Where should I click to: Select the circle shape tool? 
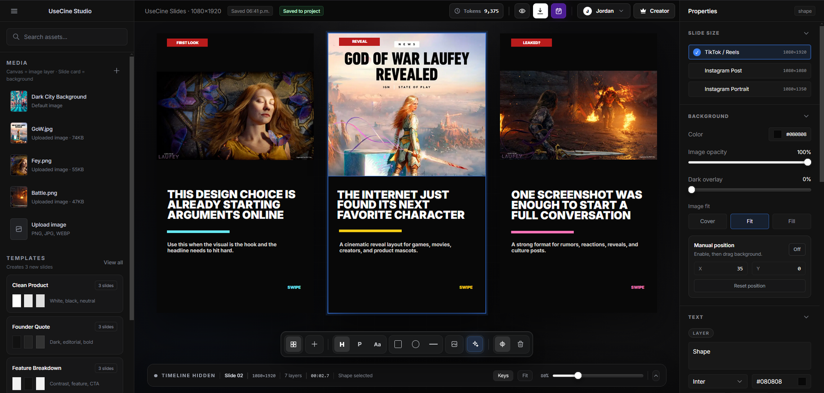tap(416, 344)
